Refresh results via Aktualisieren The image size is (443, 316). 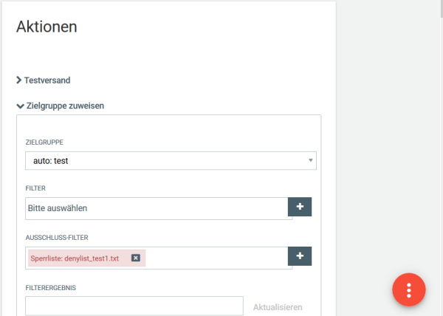278,307
